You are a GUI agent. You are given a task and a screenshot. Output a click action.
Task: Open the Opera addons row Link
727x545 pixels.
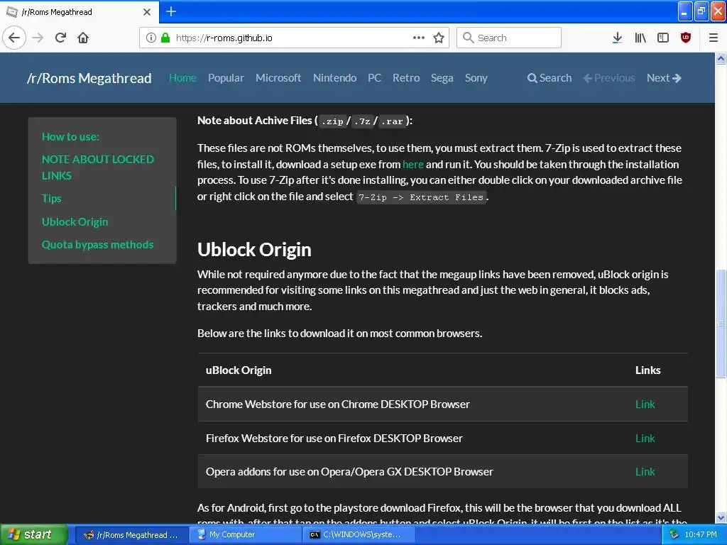645,472
